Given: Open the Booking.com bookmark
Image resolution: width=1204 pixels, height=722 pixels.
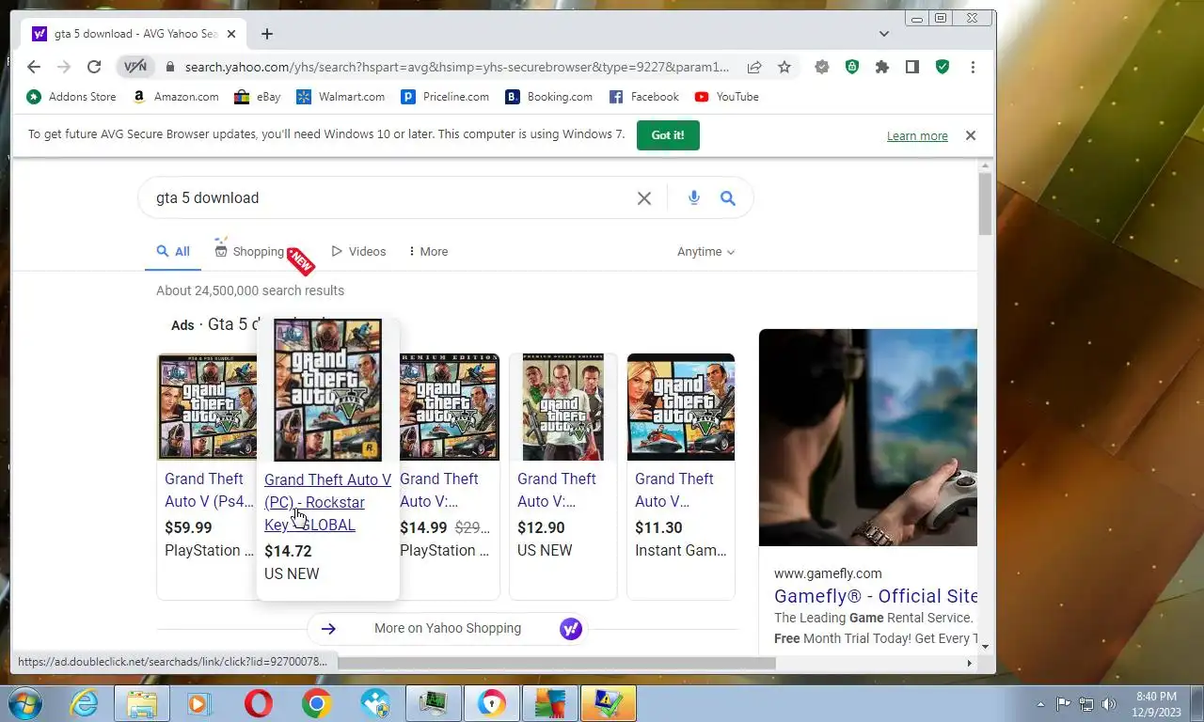Looking at the screenshot, I should click(x=549, y=97).
